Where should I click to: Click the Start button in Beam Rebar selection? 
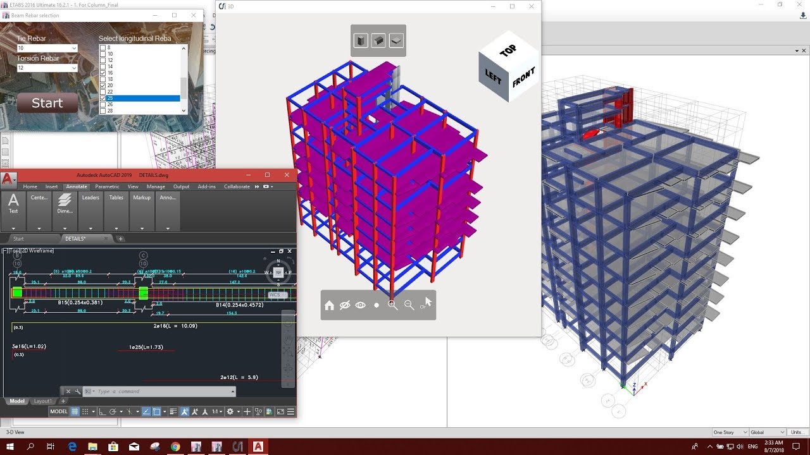47,102
